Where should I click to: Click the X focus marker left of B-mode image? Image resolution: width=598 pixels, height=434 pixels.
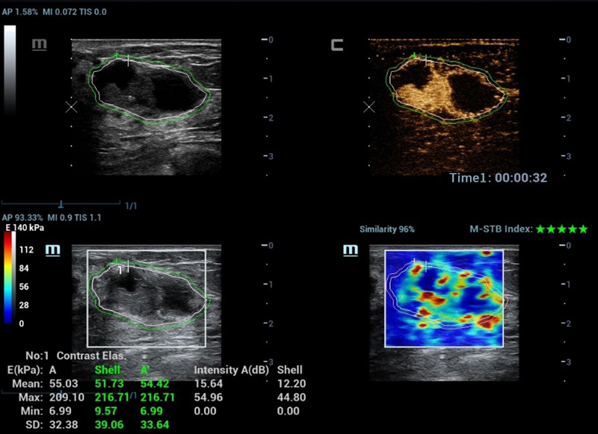tap(71, 107)
